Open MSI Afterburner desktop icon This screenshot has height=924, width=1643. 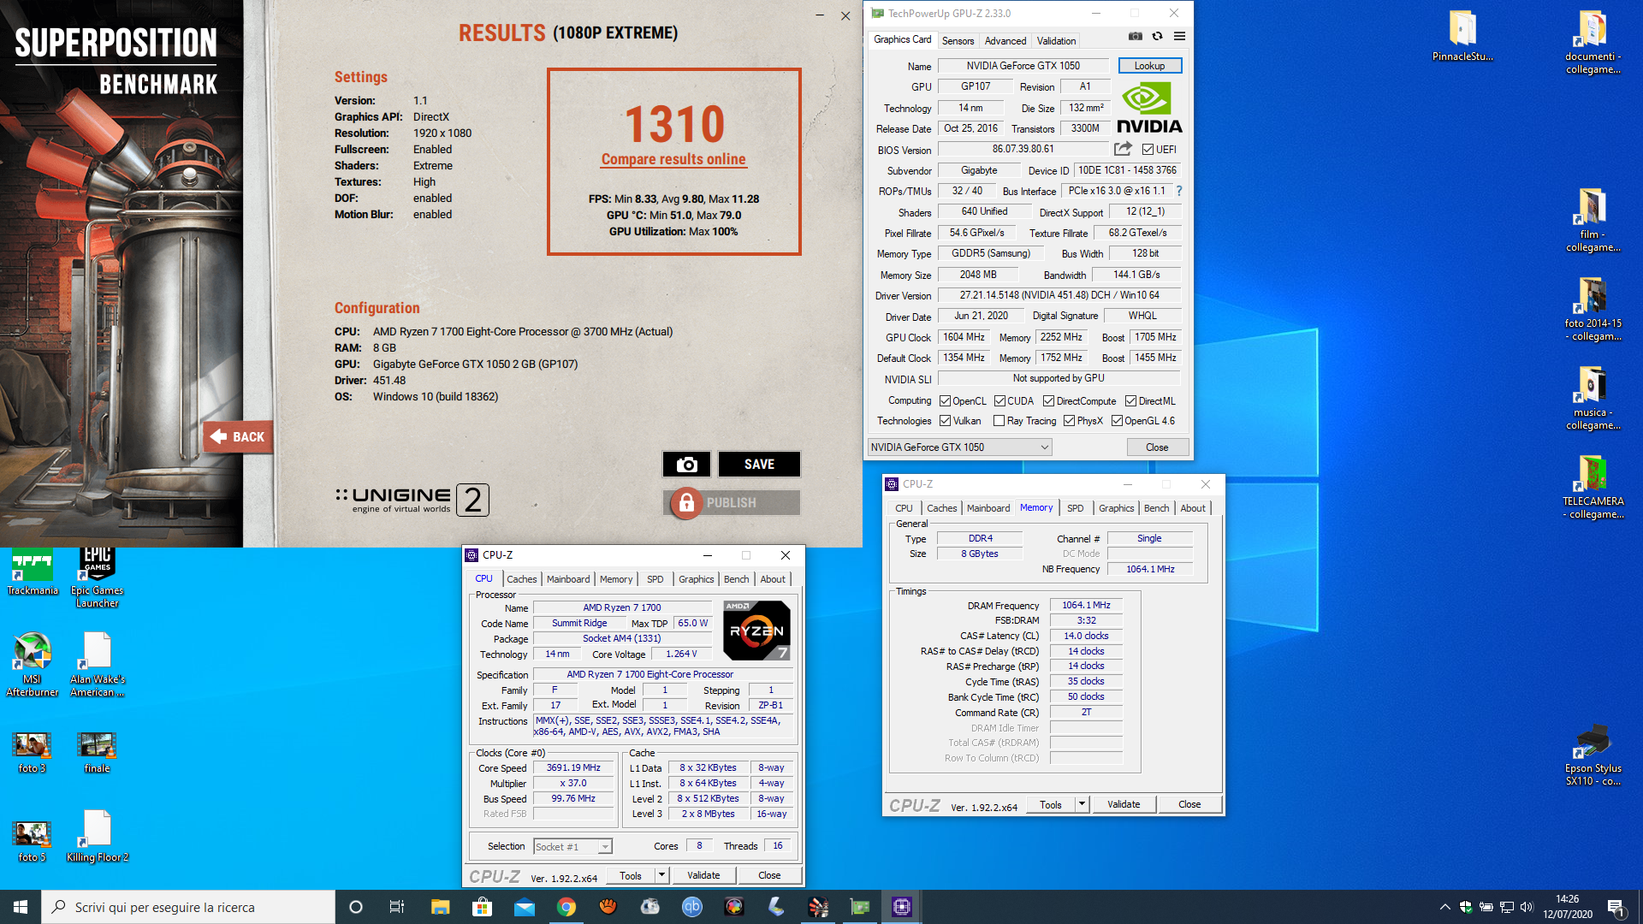pyautogui.click(x=33, y=665)
